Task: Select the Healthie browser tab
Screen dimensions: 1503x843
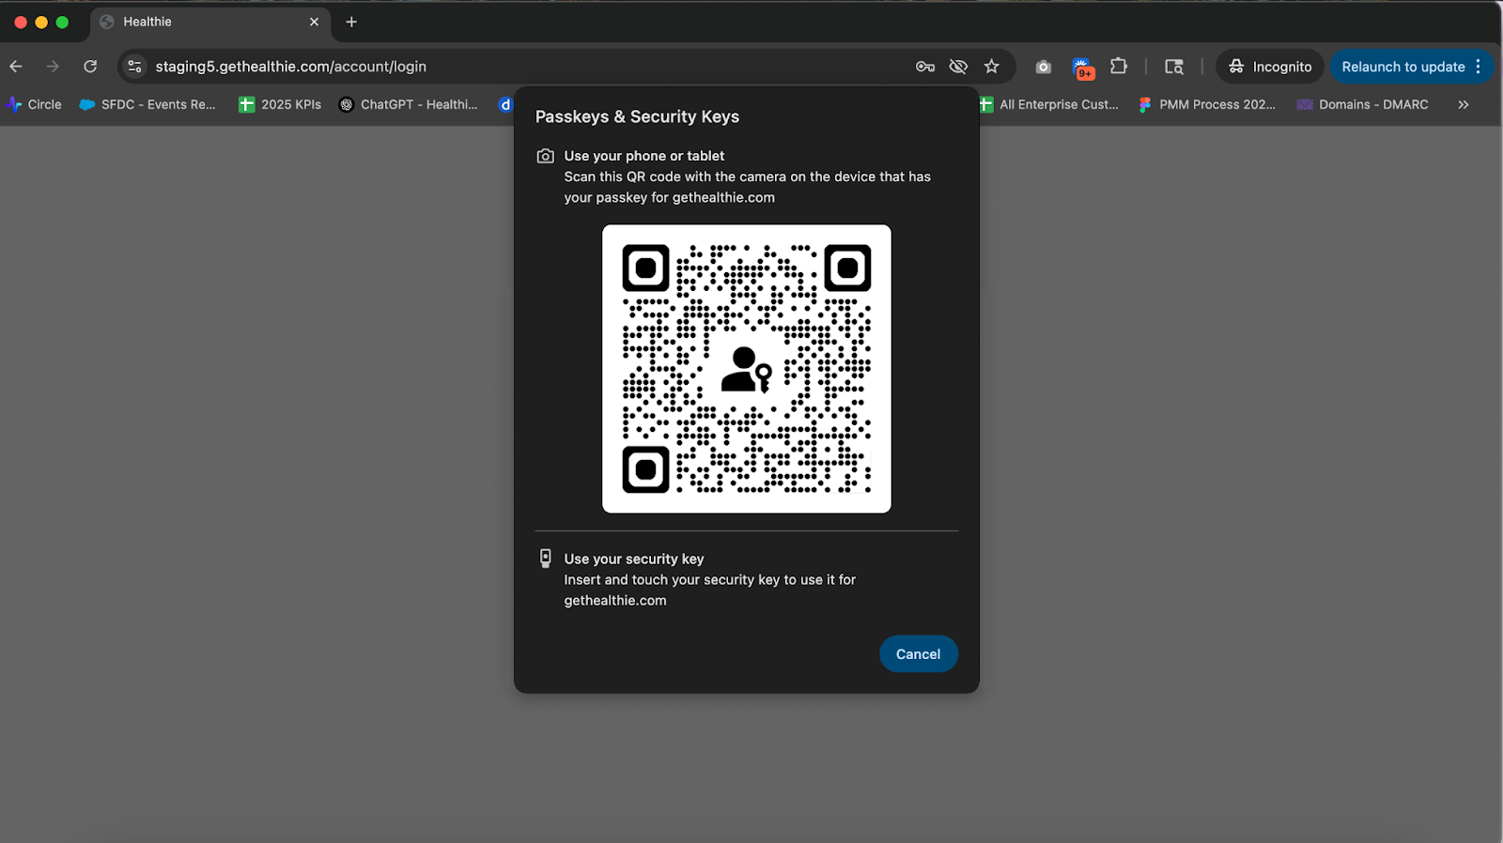Action: click(x=210, y=22)
